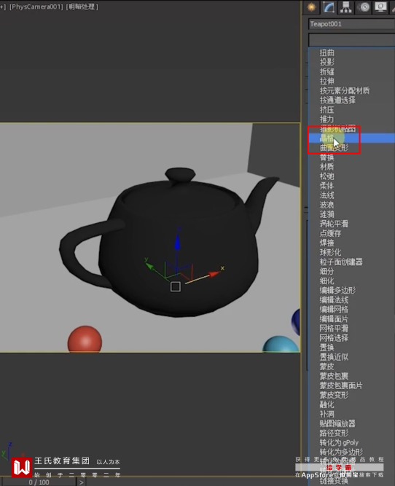Choose 投影 modifier from the list
The height and width of the screenshot is (486, 395).
pos(326,62)
